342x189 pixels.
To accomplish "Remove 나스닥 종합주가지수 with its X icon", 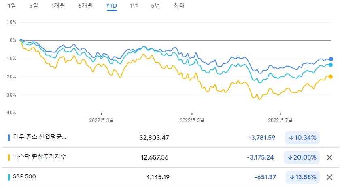I will point(329,157).
